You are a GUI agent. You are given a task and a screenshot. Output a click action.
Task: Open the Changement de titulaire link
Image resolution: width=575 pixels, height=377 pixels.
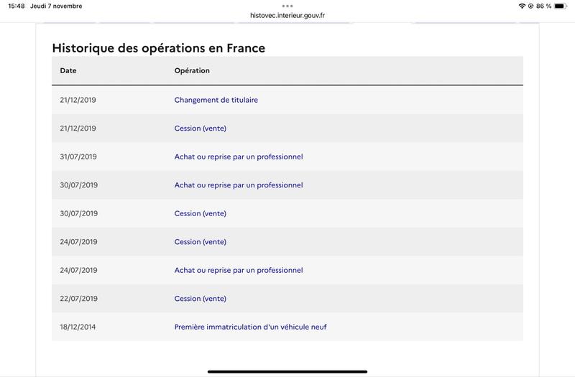(216, 100)
